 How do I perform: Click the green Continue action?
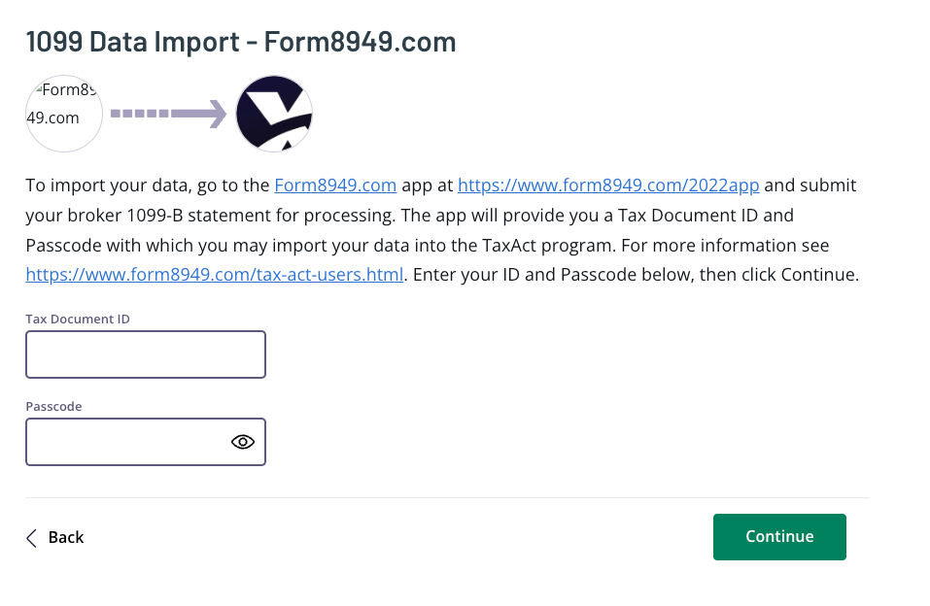tap(779, 536)
